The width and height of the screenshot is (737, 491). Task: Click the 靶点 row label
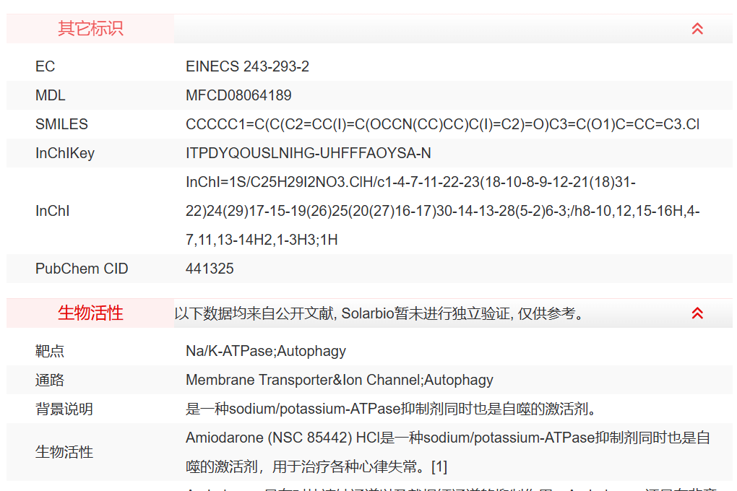(x=50, y=351)
